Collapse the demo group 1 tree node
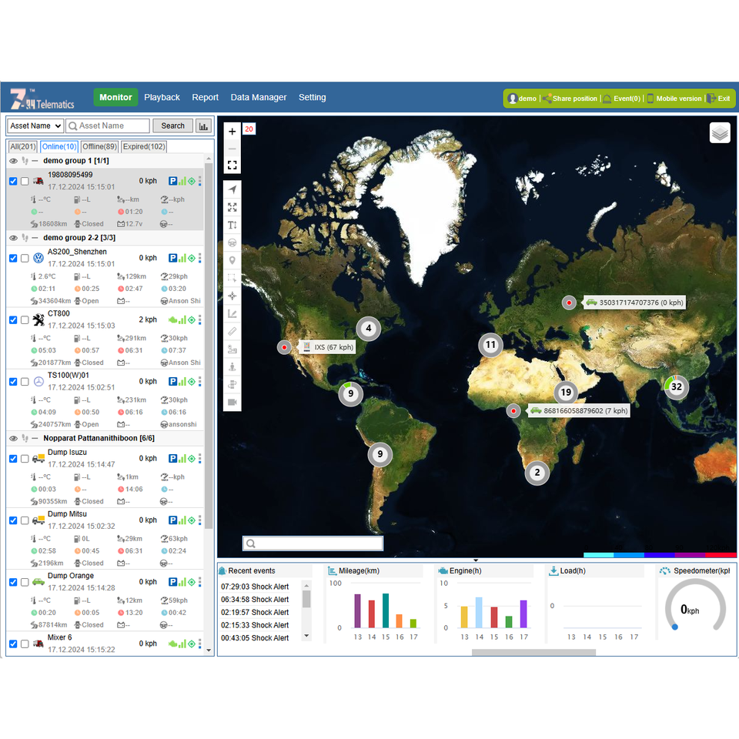 (35, 161)
